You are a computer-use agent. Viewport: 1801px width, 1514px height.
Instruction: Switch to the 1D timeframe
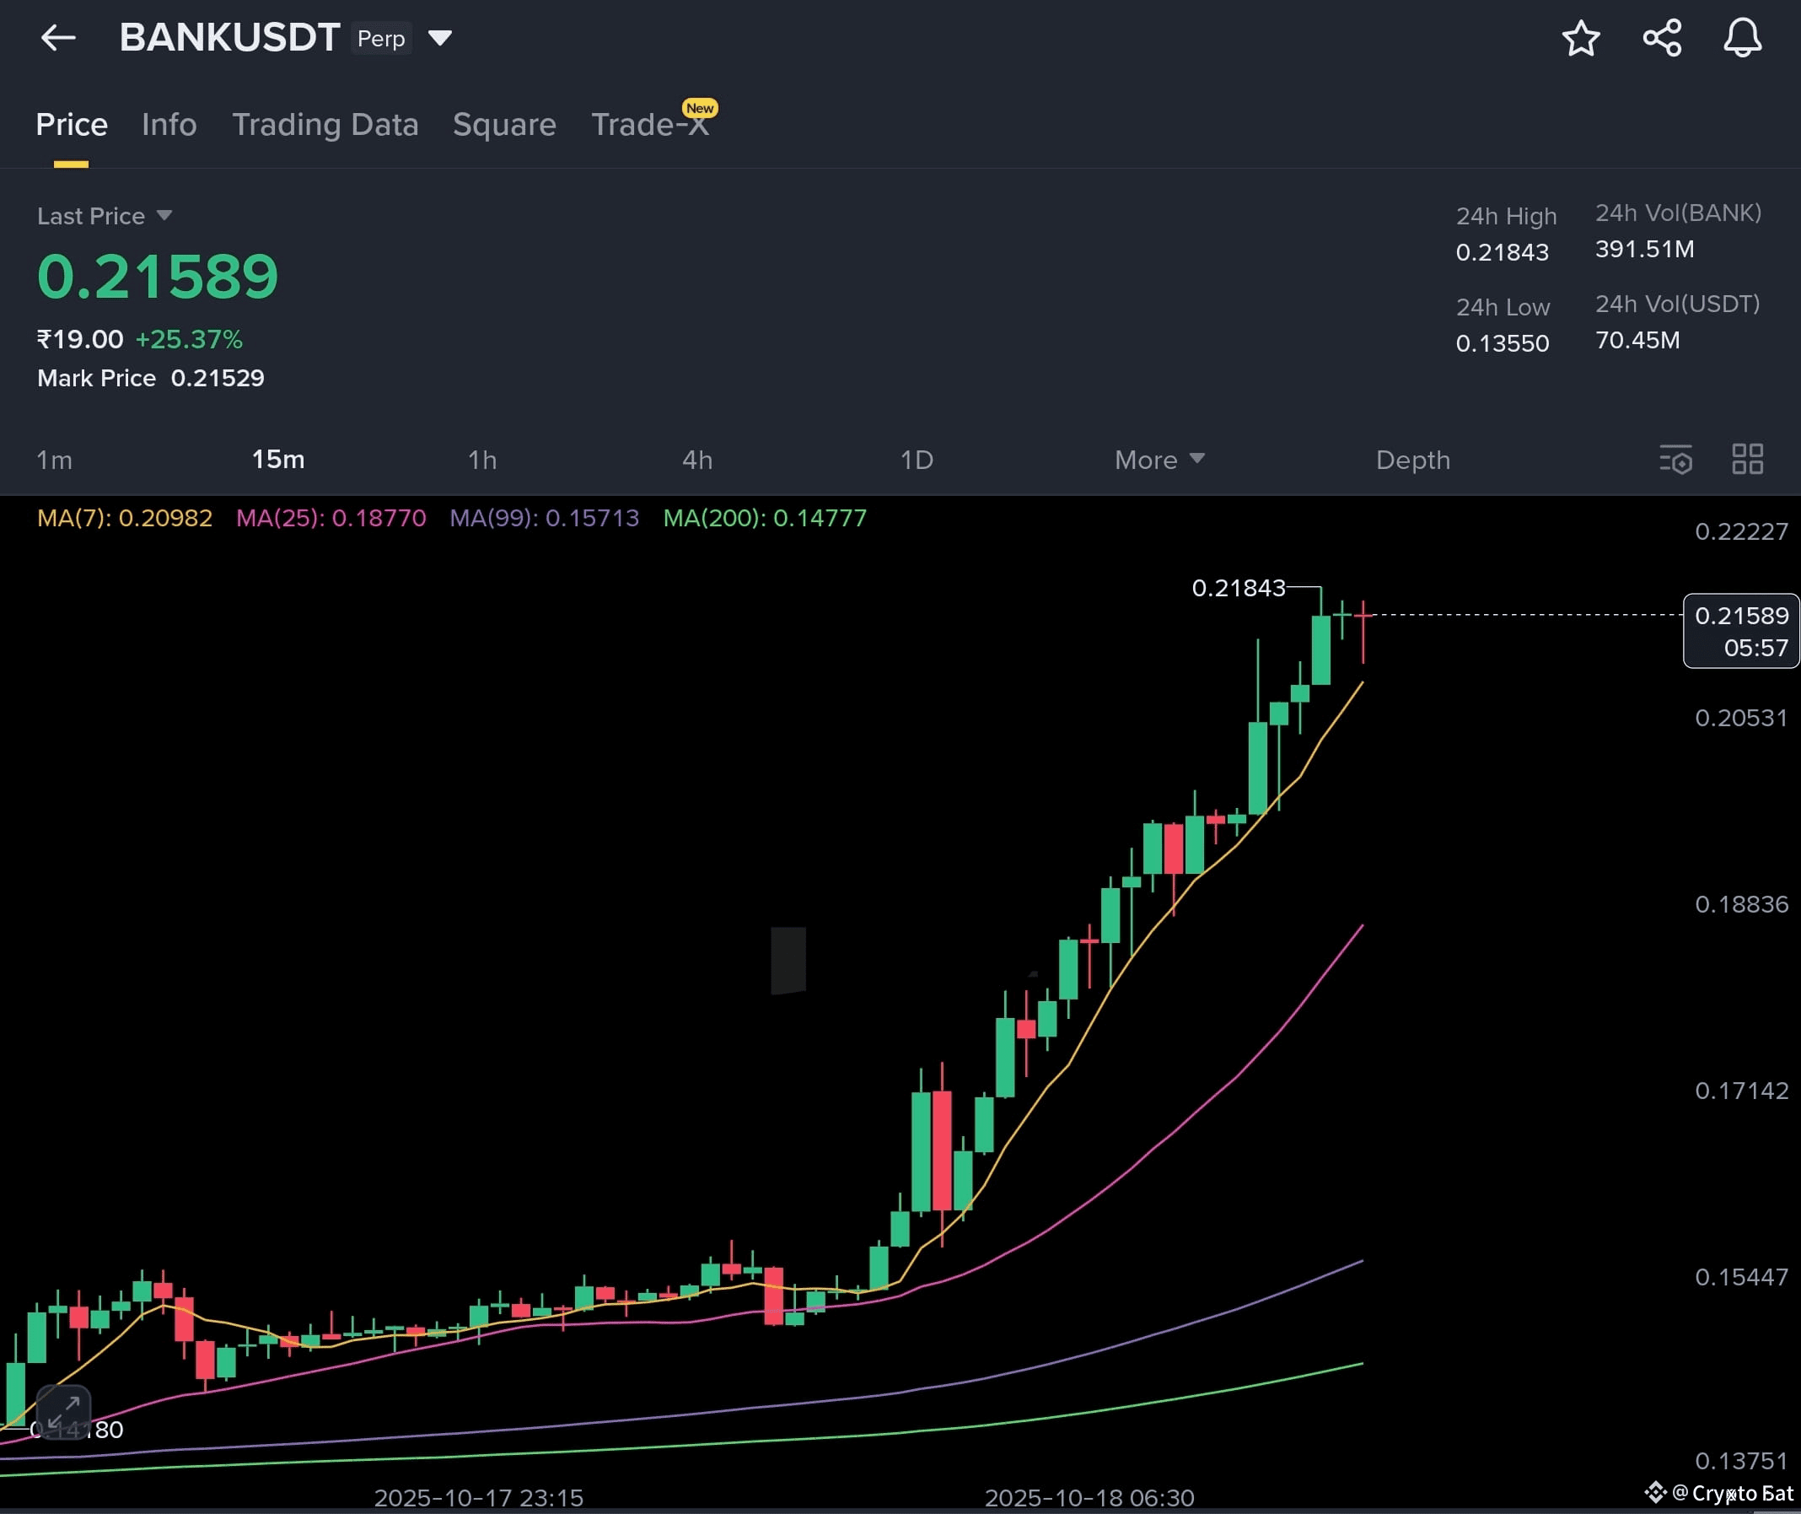click(916, 460)
